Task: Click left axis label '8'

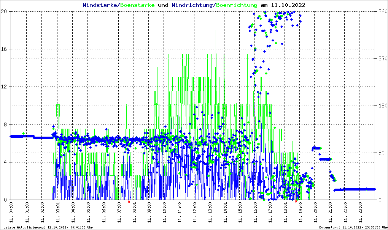Action: [x=5, y=124]
